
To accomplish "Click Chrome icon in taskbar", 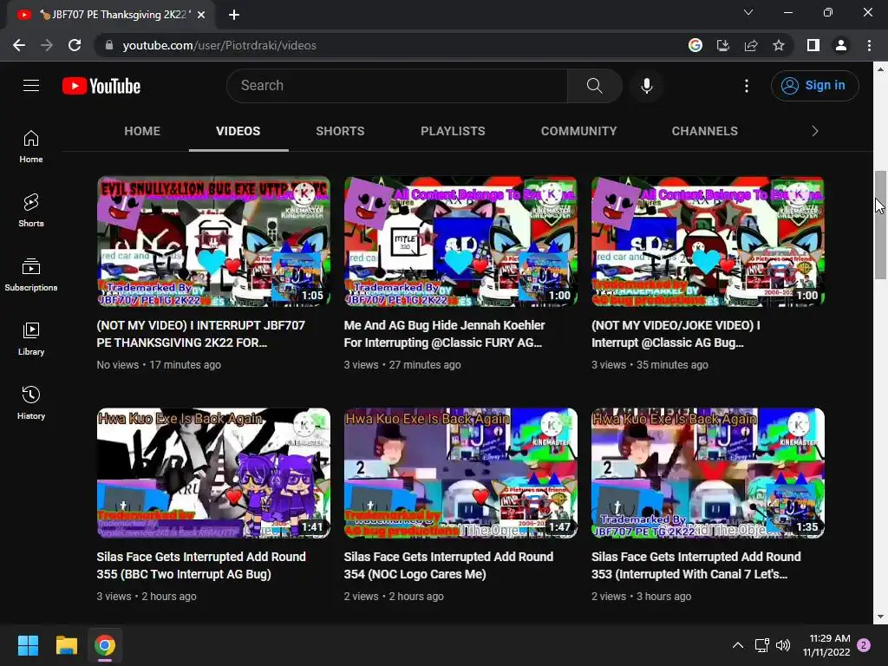I will tap(105, 645).
